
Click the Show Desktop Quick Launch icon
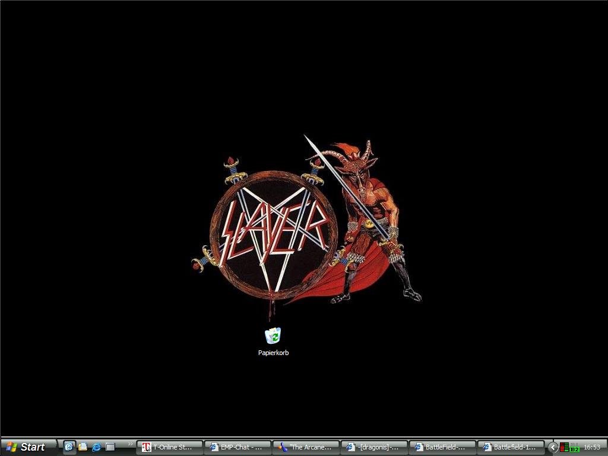[x=110, y=447]
